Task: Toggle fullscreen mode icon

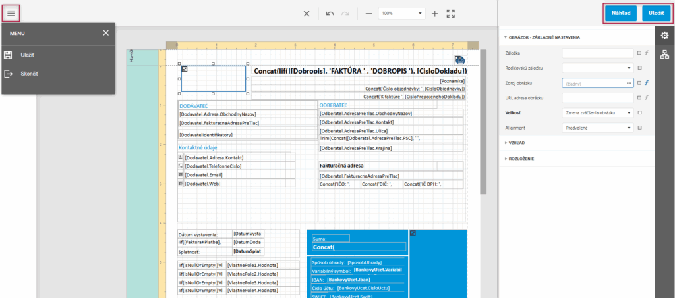Action: [x=451, y=13]
